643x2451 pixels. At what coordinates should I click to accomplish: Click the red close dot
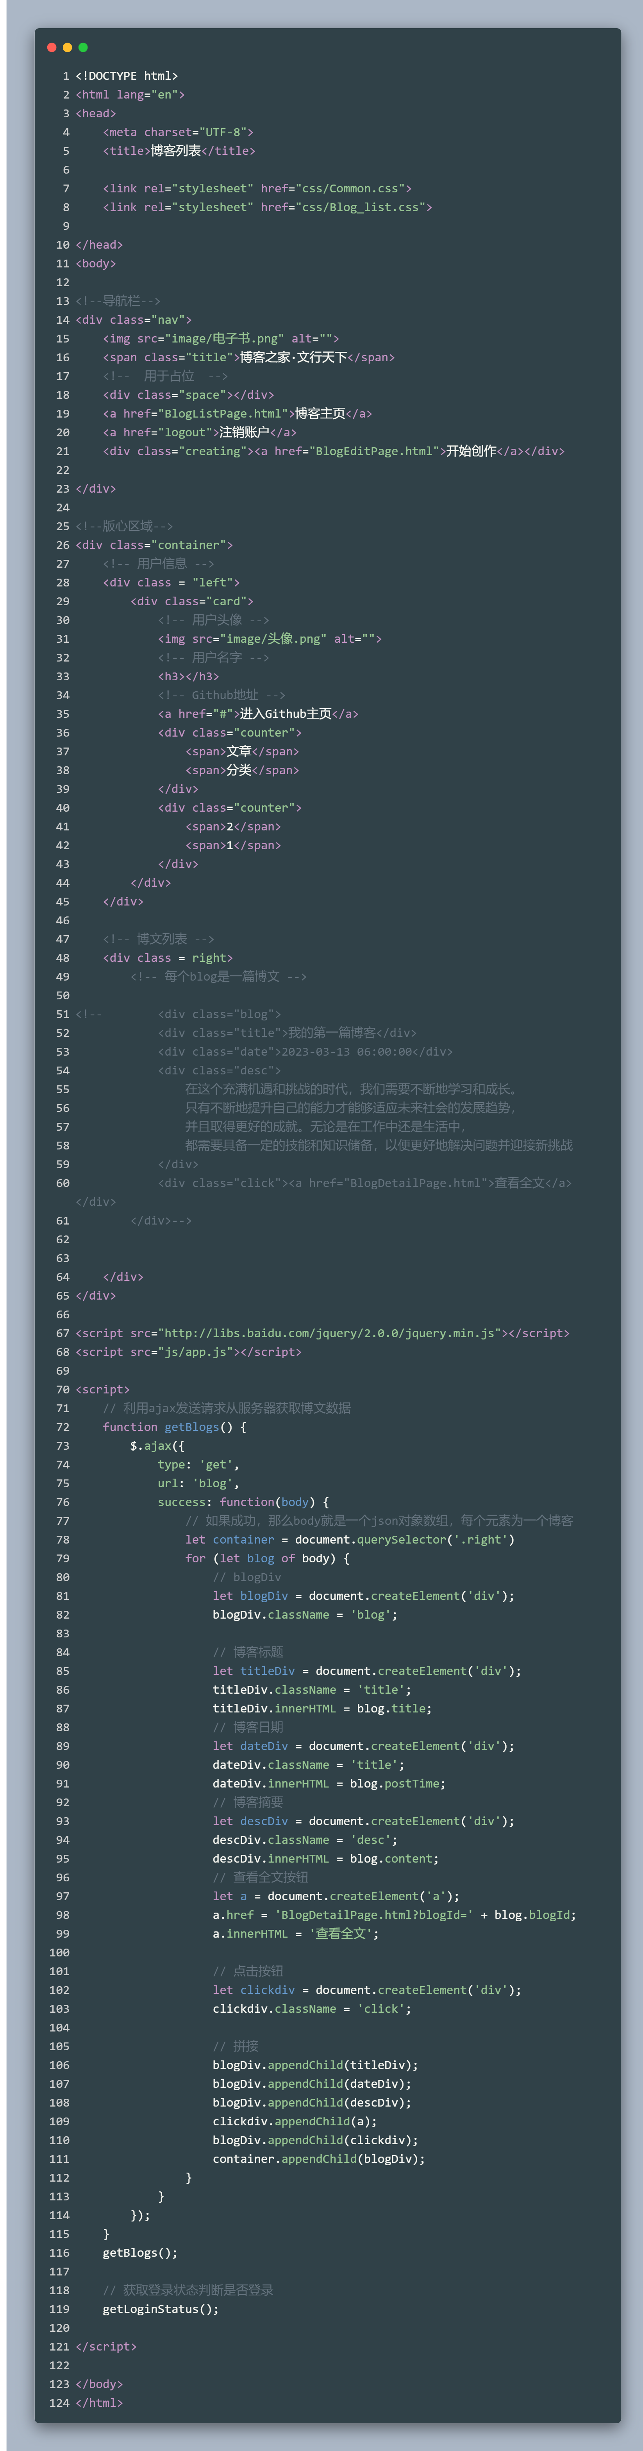(x=51, y=48)
